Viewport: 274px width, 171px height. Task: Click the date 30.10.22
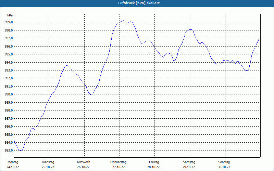pyautogui.click(x=224, y=167)
